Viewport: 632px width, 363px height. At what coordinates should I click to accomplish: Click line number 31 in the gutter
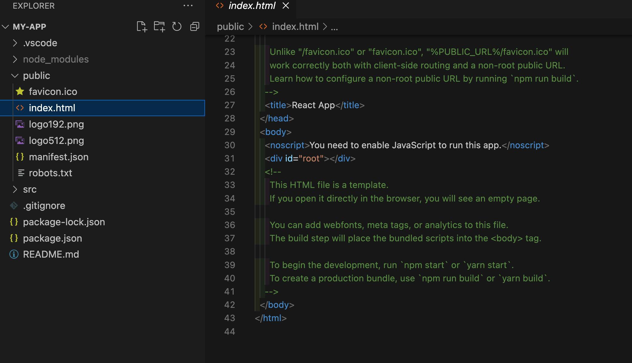pyautogui.click(x=230, y=158)
